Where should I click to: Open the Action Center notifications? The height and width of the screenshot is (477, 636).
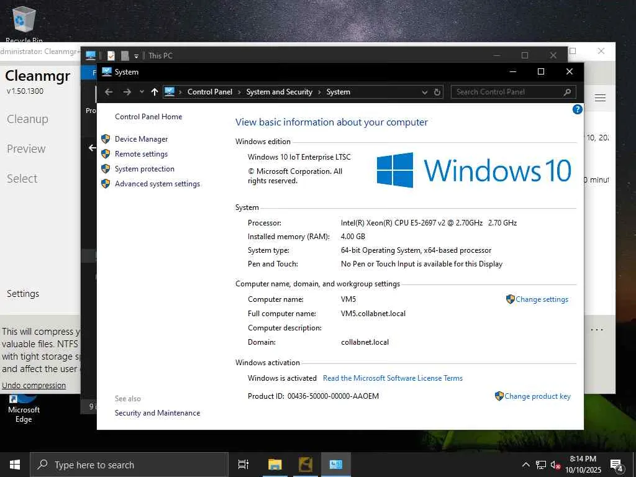617,465
